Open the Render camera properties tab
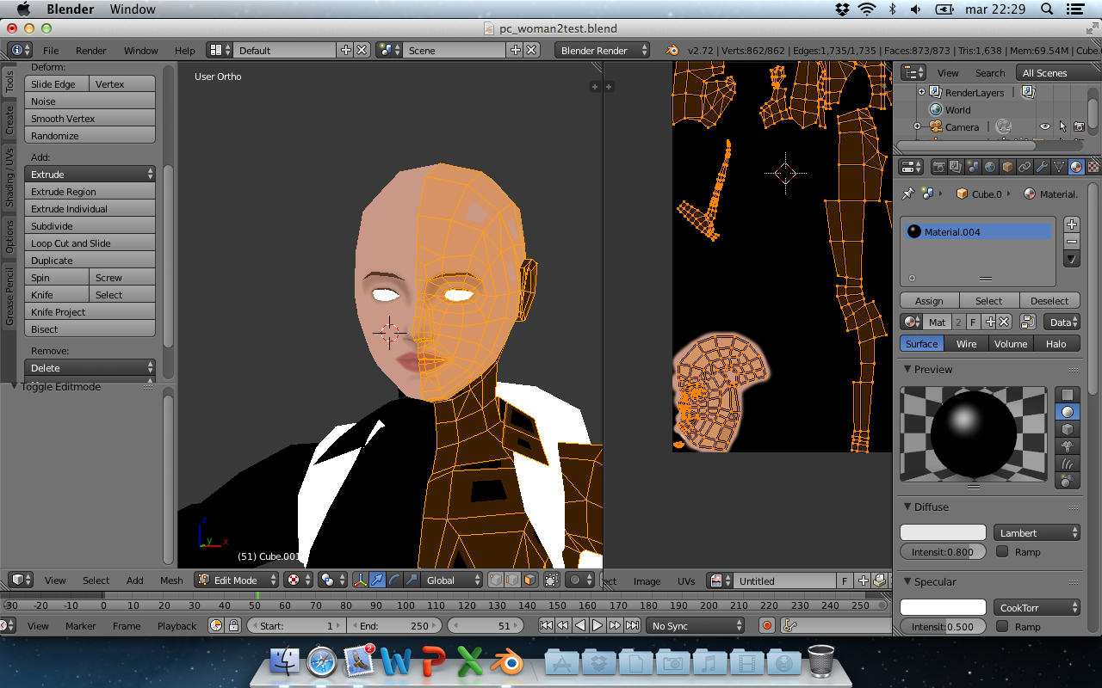1102x688 pixels. tap(939, 167)
